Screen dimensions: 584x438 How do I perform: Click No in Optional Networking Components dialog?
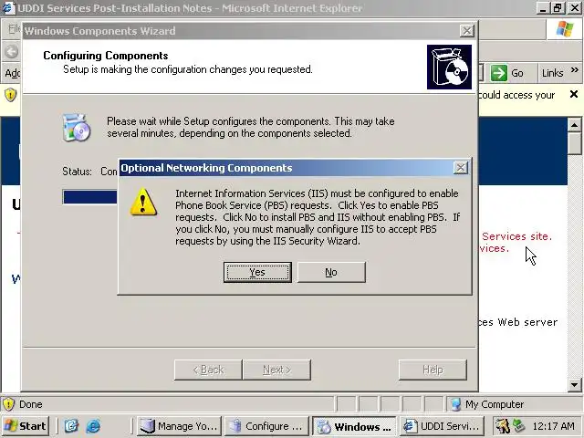pos(331,272)
